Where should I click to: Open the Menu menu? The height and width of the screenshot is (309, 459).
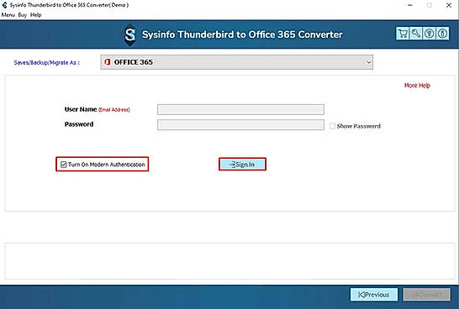pos(8,15)
